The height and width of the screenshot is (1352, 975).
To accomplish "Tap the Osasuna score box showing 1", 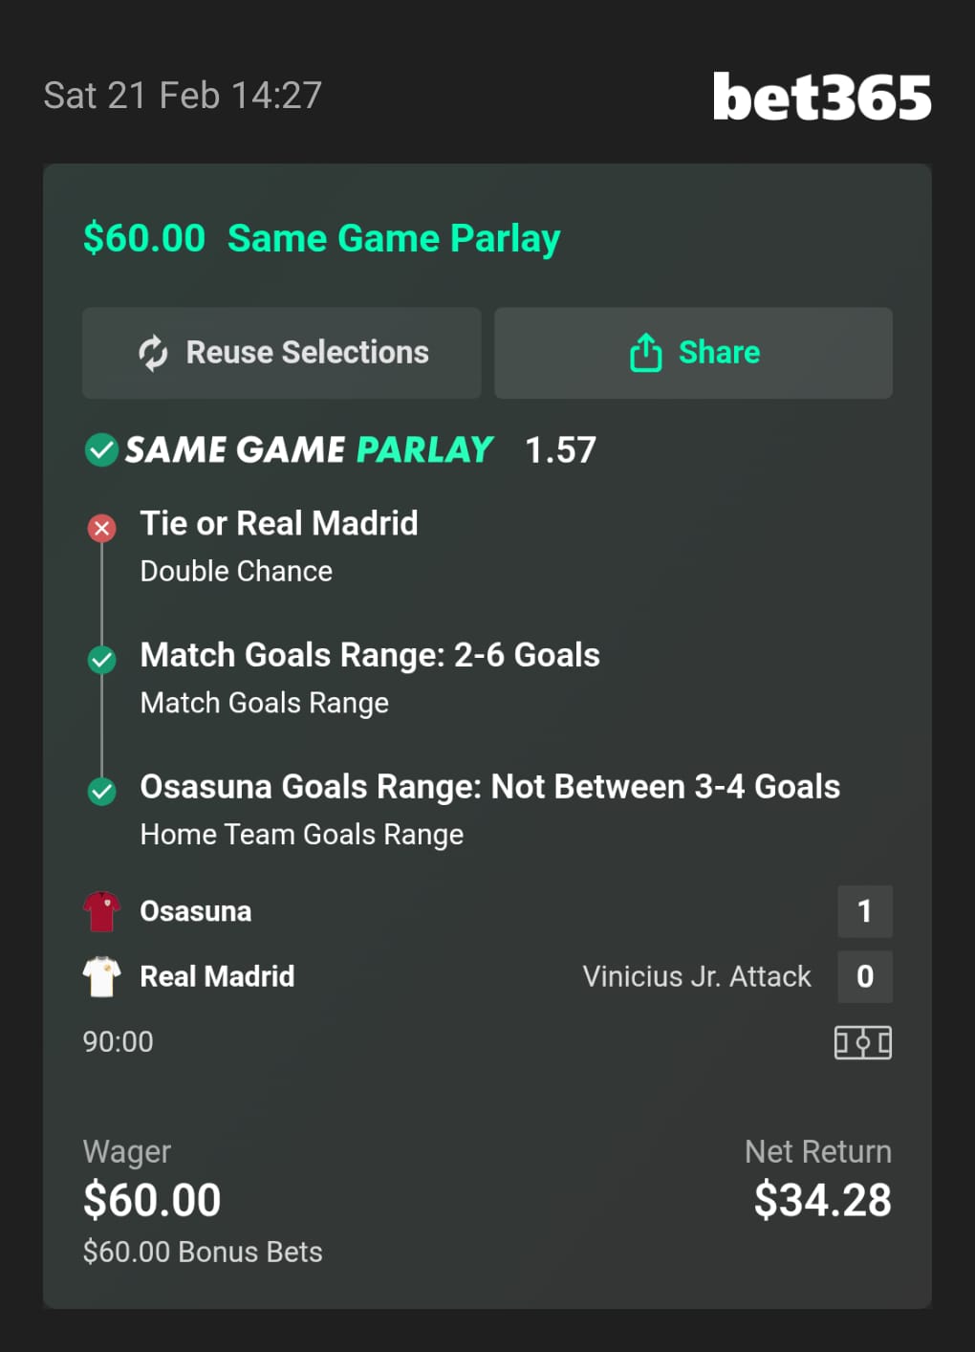I will coord(864,911).
